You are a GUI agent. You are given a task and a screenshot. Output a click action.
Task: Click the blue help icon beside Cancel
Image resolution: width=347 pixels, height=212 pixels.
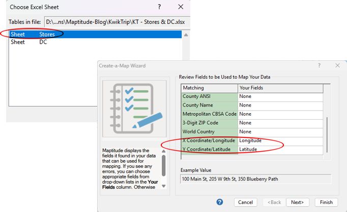tap(220, 202)
